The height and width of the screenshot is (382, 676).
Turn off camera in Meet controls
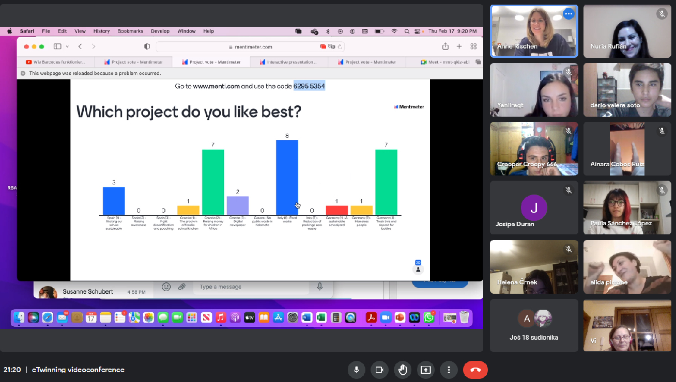point(379,370)
